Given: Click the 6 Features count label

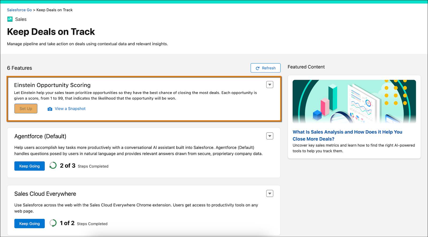Looking at the screenshot, I should (20, 68).
